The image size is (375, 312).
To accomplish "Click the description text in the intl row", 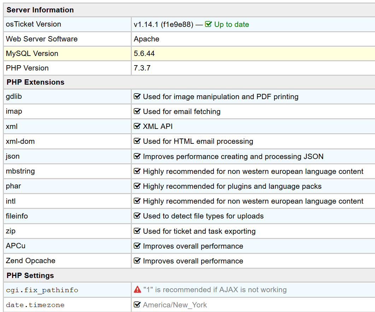I will (253, 201).
